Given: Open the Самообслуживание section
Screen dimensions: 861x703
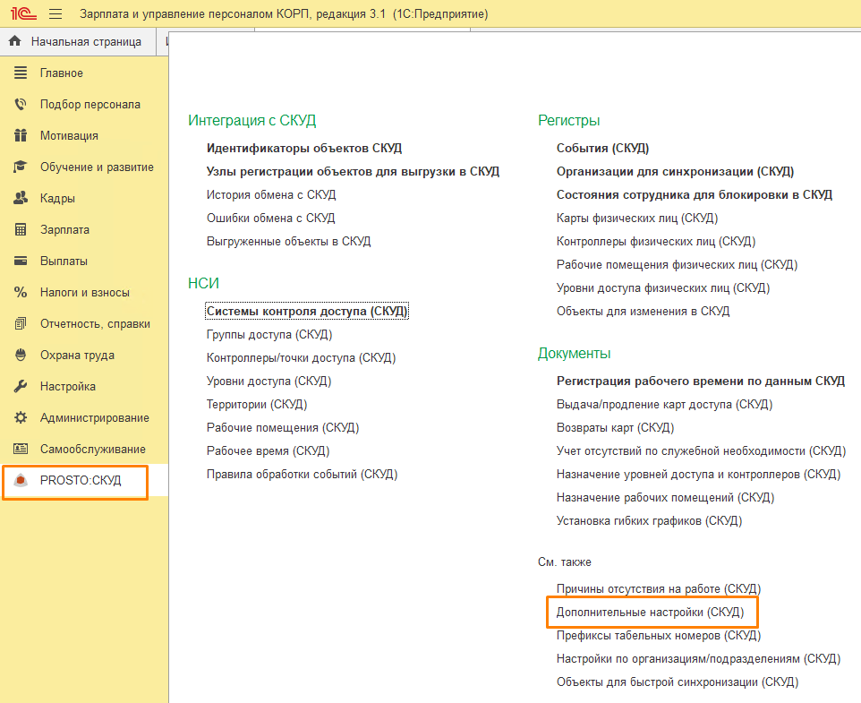Looking at the screenshot, I should coord(92,449).
